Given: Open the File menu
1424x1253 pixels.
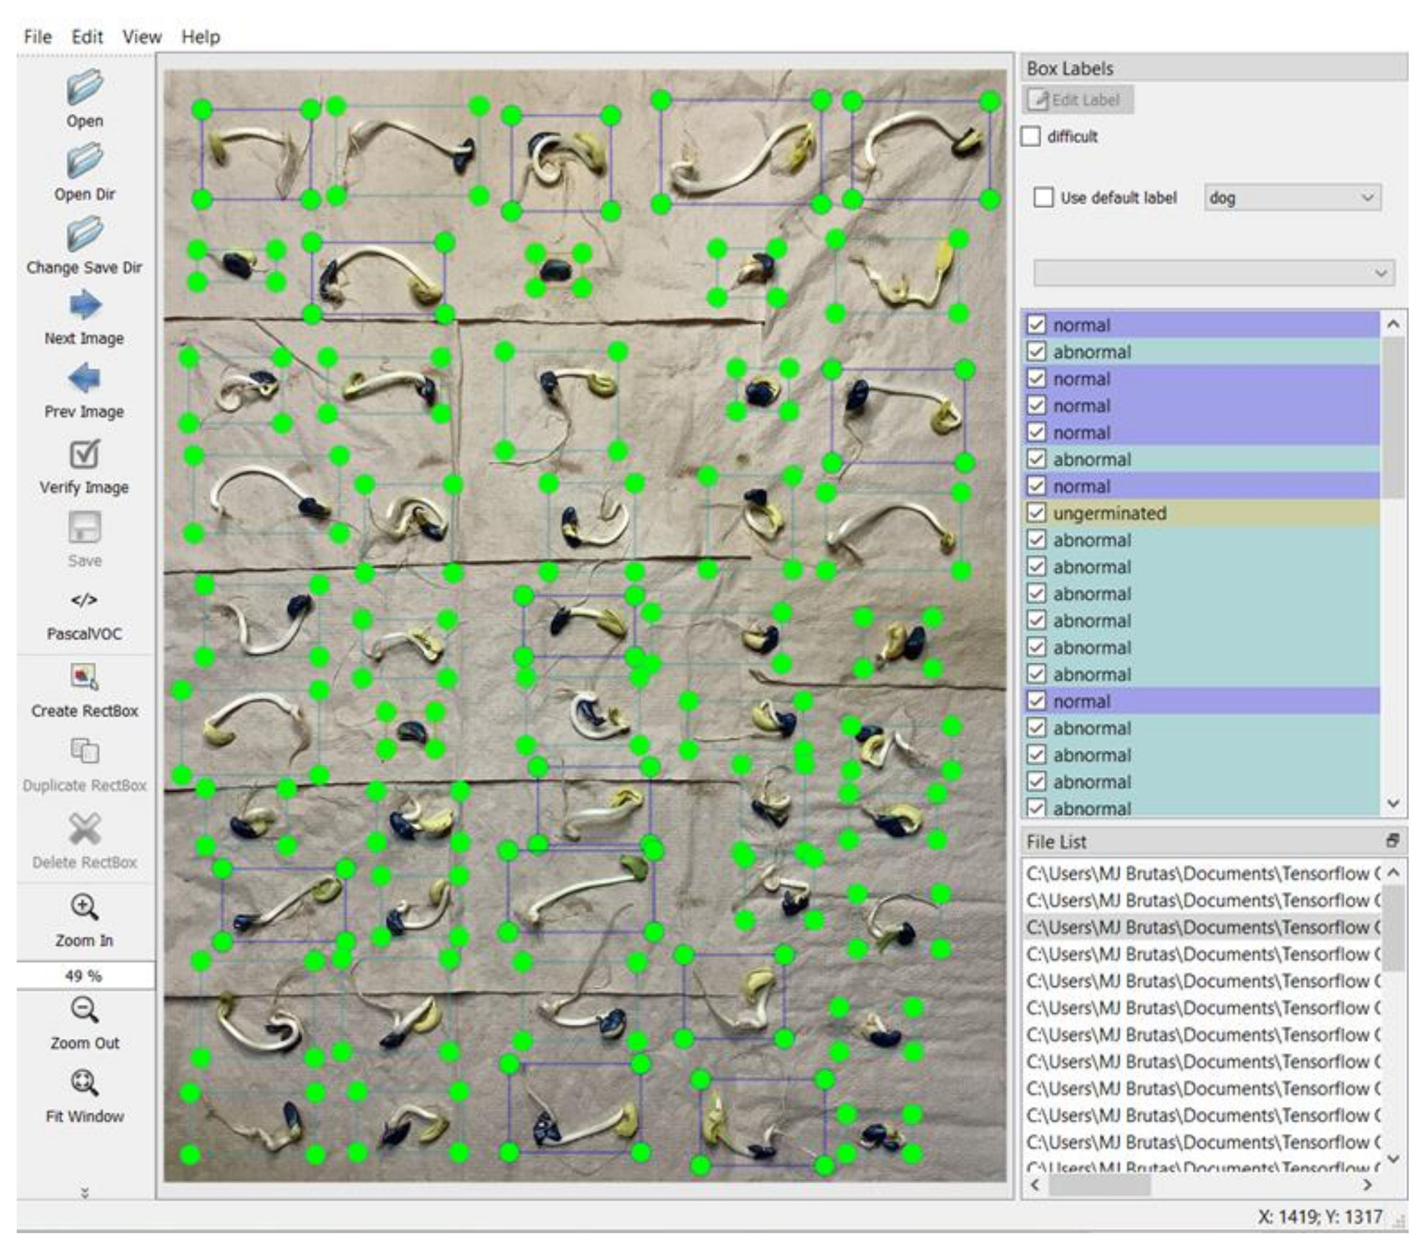Looking at the screenshot, I should pyautogui.click(x=38, y=37).
